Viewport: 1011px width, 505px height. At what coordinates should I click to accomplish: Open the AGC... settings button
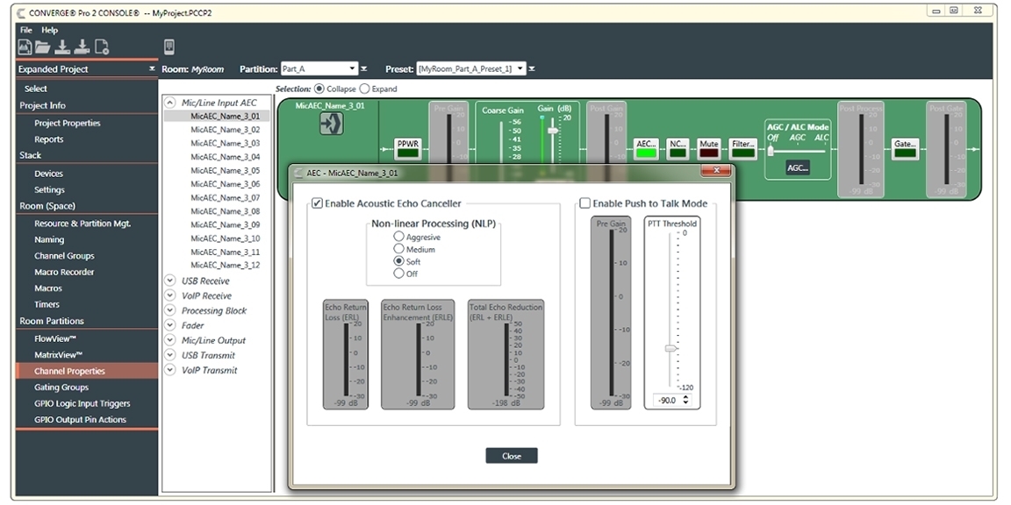click(797, 167)
